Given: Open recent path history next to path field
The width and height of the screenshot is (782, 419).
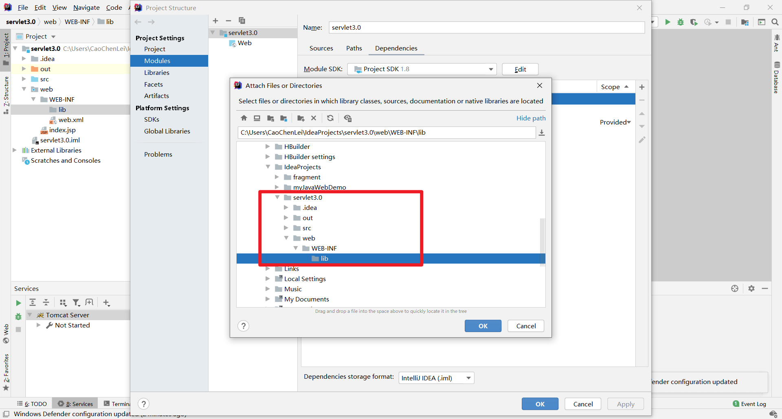Looking at the screenshot, I should (x=542, y=133).
